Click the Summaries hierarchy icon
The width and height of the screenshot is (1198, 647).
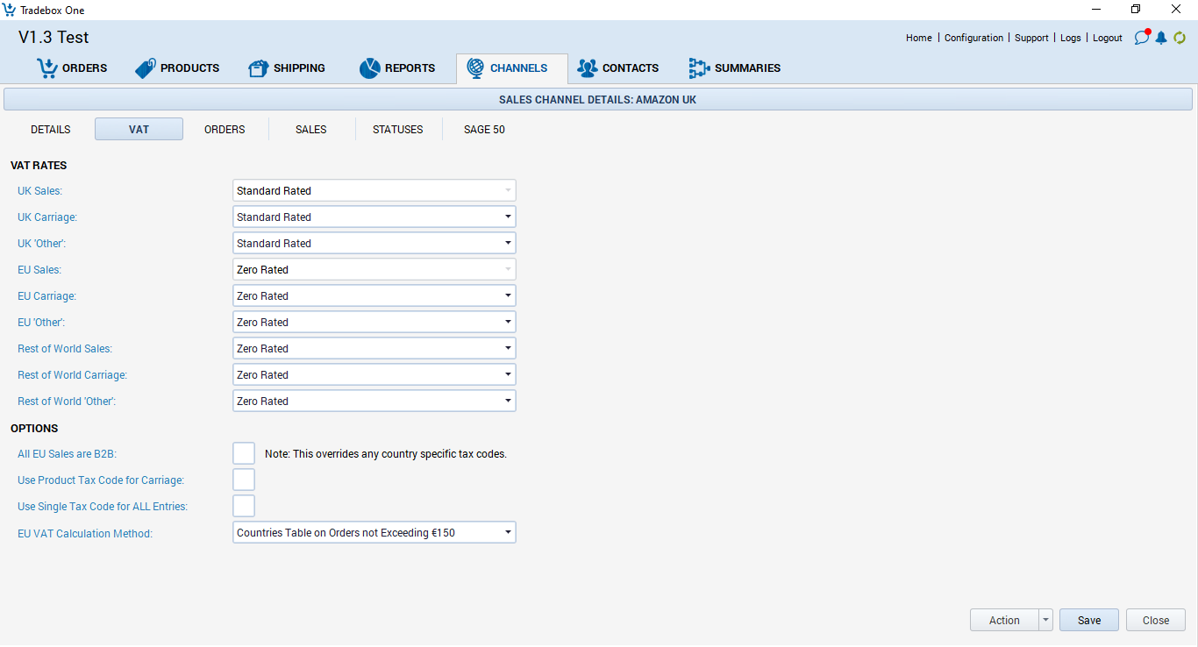[x=699, y=68]
